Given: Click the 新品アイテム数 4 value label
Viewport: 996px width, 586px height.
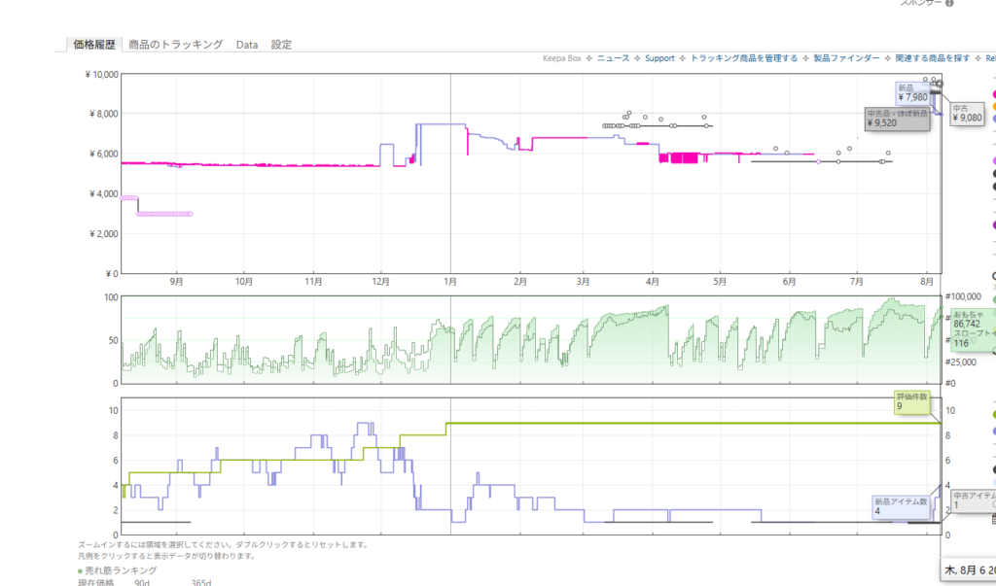Looking at the screenshot, I should [x=901, y=506].
